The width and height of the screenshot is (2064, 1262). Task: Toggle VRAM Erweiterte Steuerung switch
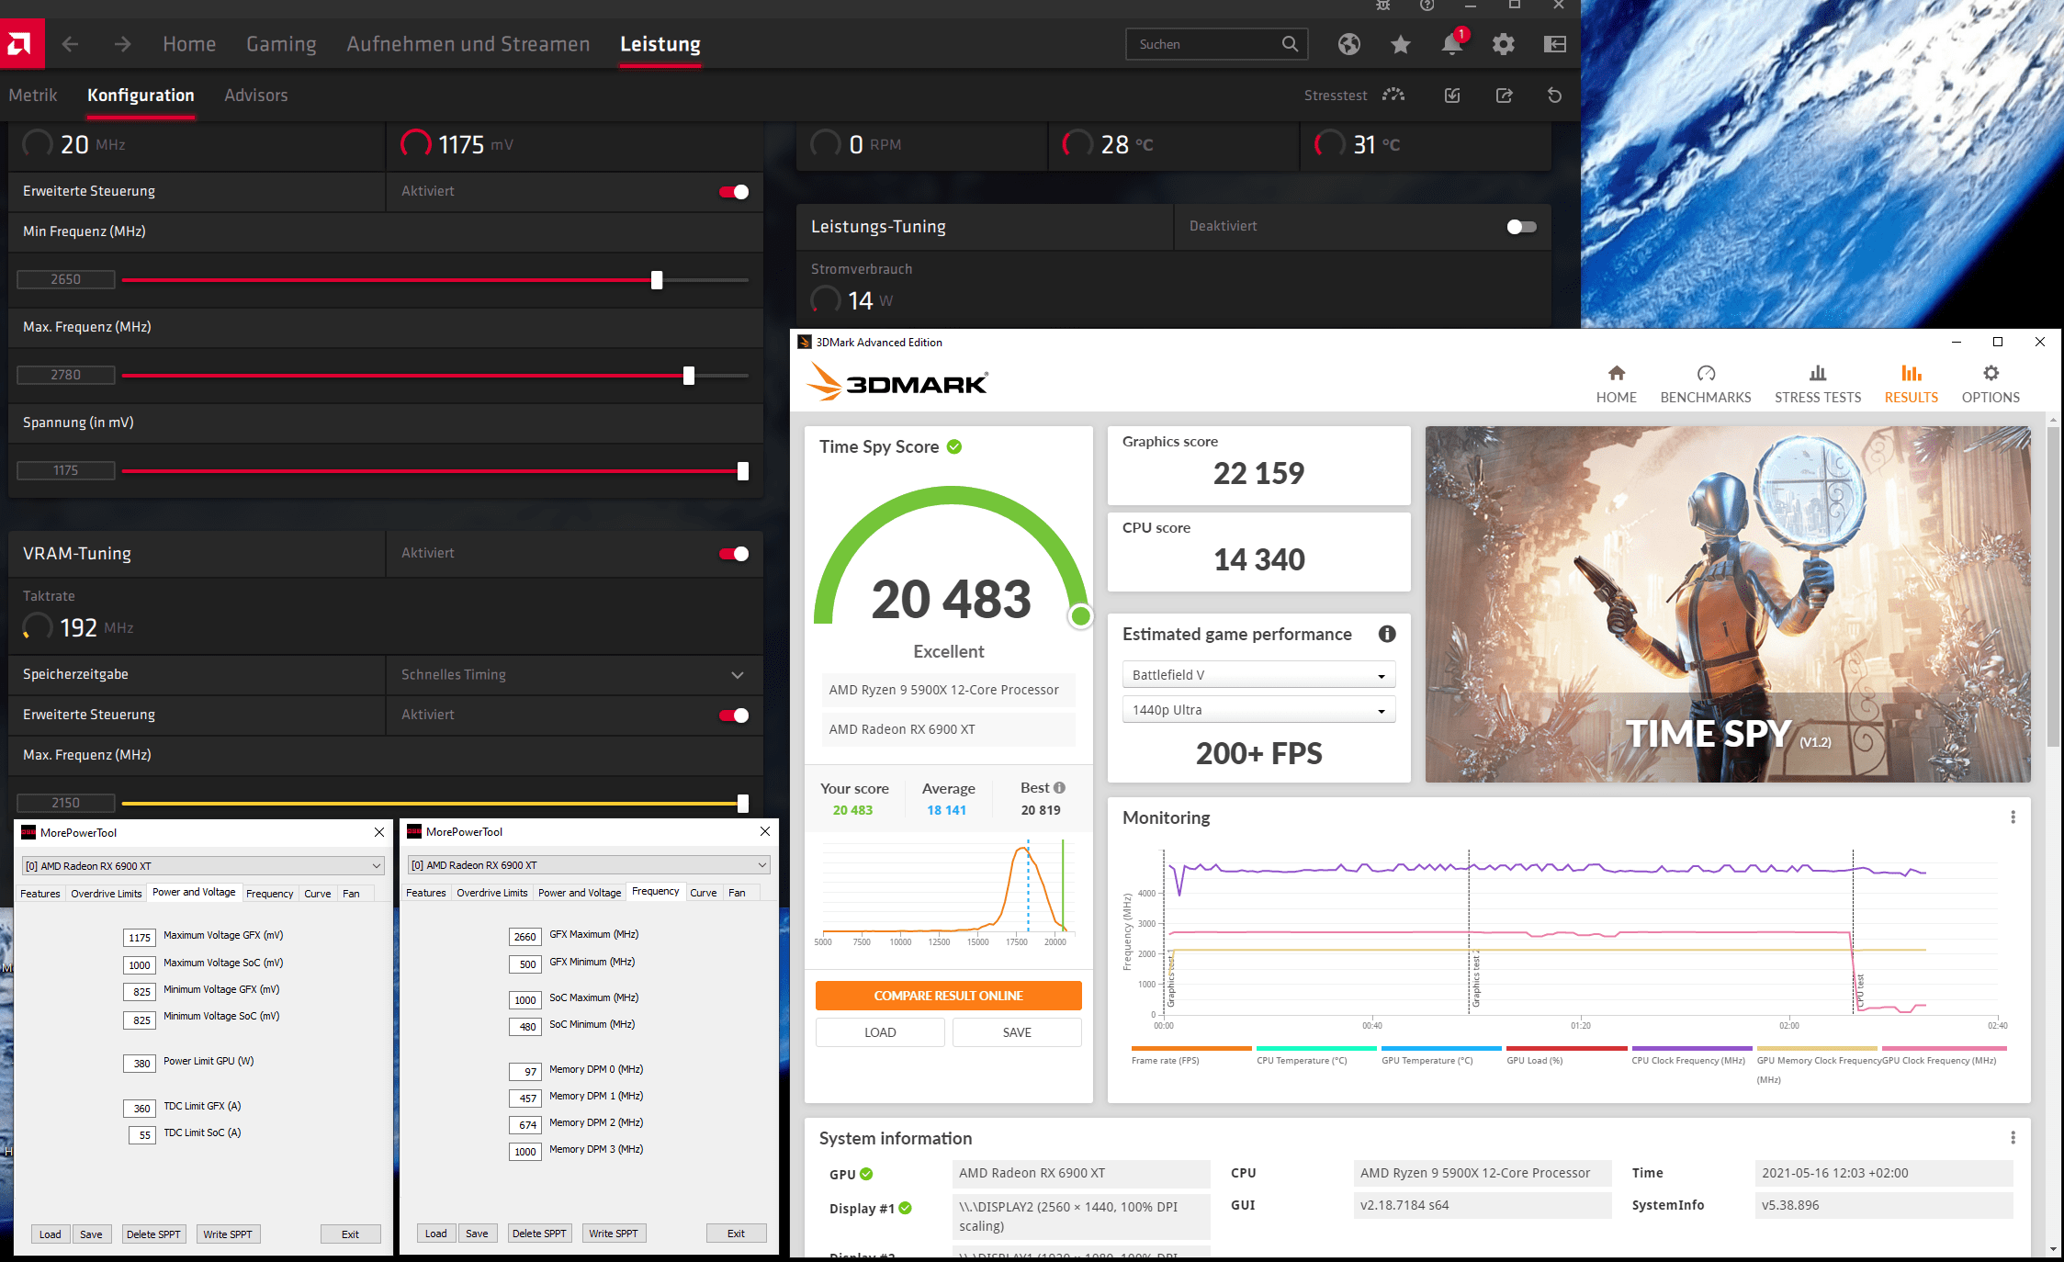pos(734,715)
